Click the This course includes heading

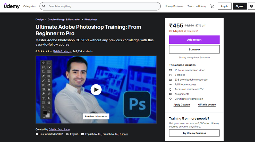pyautogui.click(x=183, y=65)
